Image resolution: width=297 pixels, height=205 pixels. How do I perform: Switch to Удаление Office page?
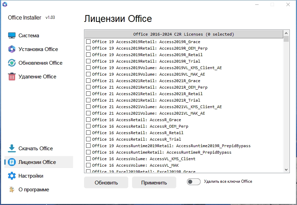tap(39, 77)
